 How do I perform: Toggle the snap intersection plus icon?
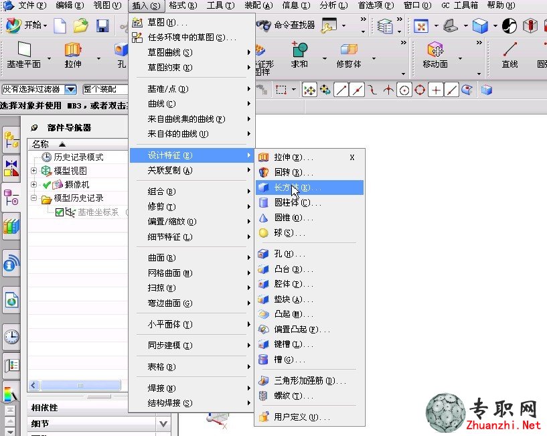point(436,90)
